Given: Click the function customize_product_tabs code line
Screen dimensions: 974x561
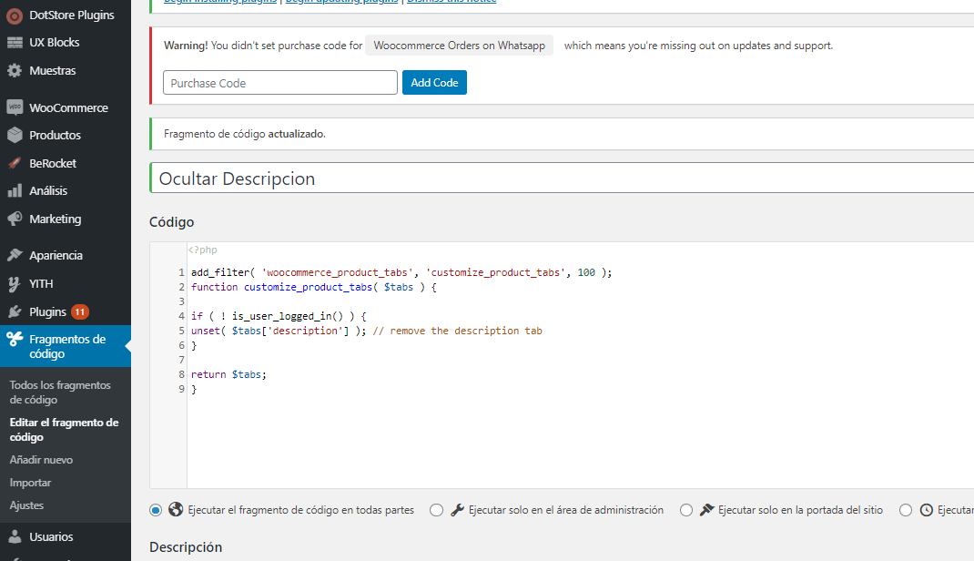Looking at the screenshot, I should point(314,287).
